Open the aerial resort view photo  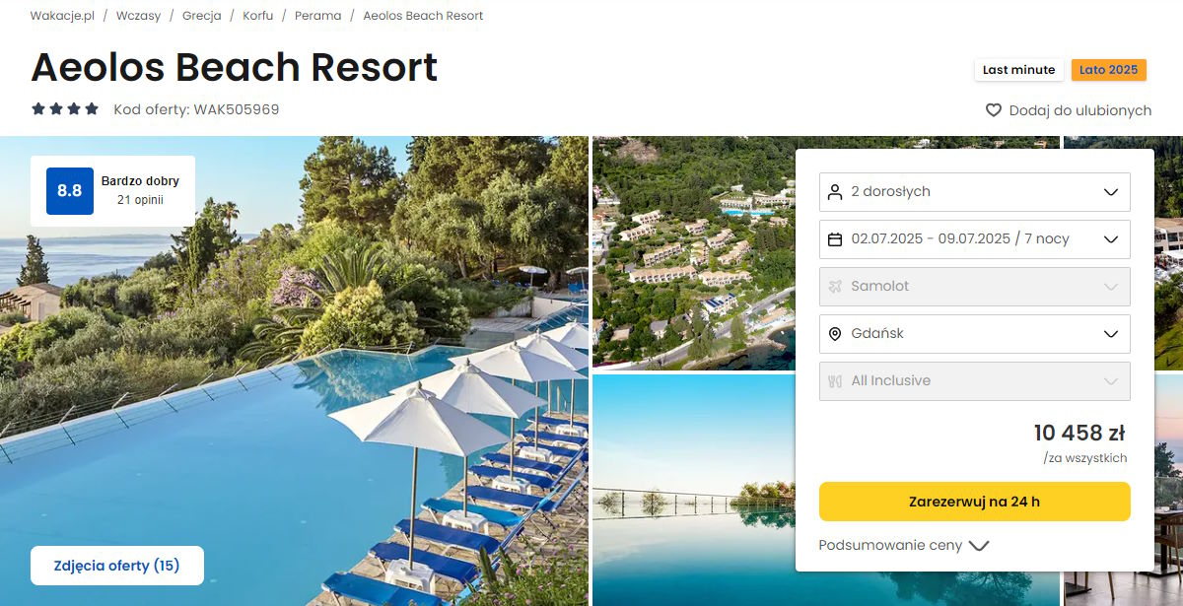(693, 253)
